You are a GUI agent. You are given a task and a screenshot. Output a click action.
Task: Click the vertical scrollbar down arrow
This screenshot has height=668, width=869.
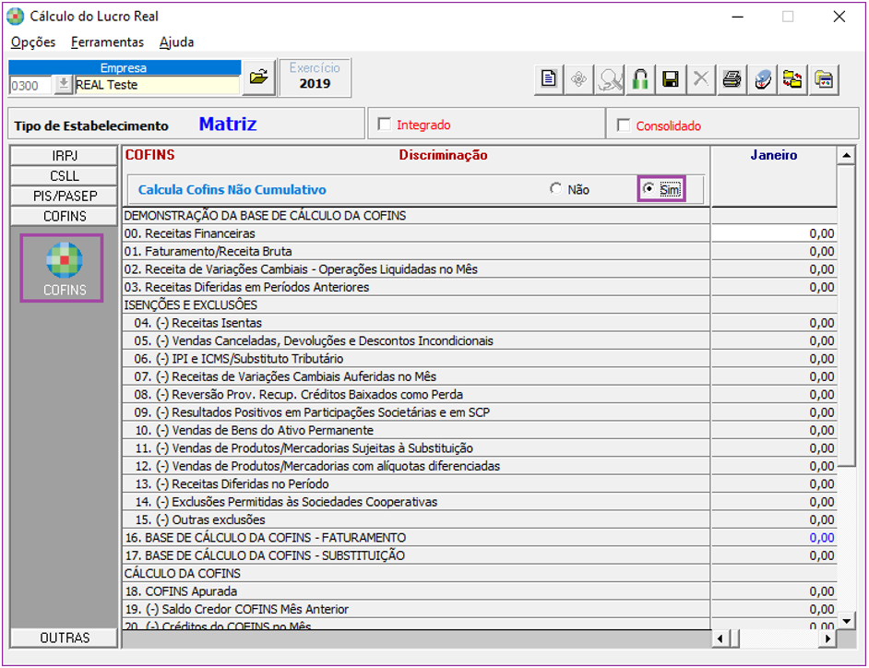846,620
